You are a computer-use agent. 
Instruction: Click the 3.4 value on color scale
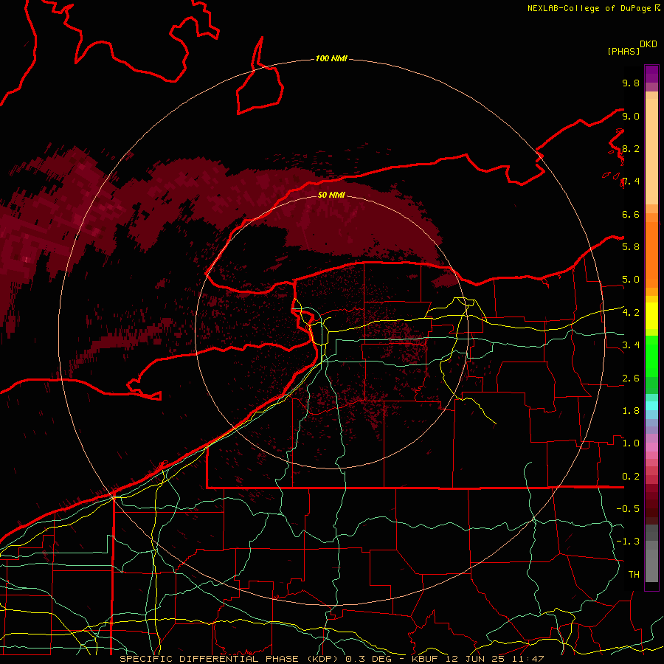(631, 345)
